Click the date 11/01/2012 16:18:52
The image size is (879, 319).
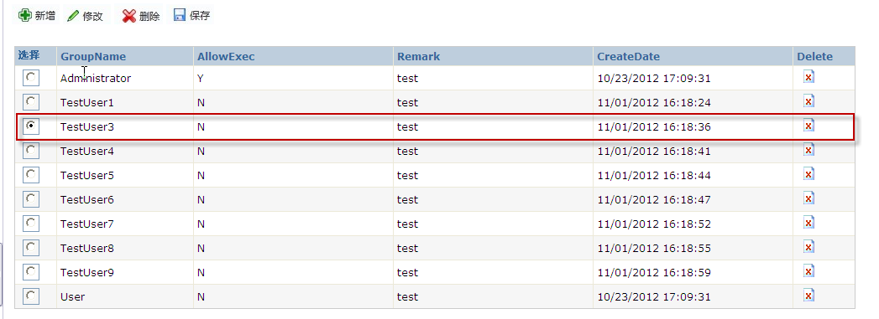point(654,224)
